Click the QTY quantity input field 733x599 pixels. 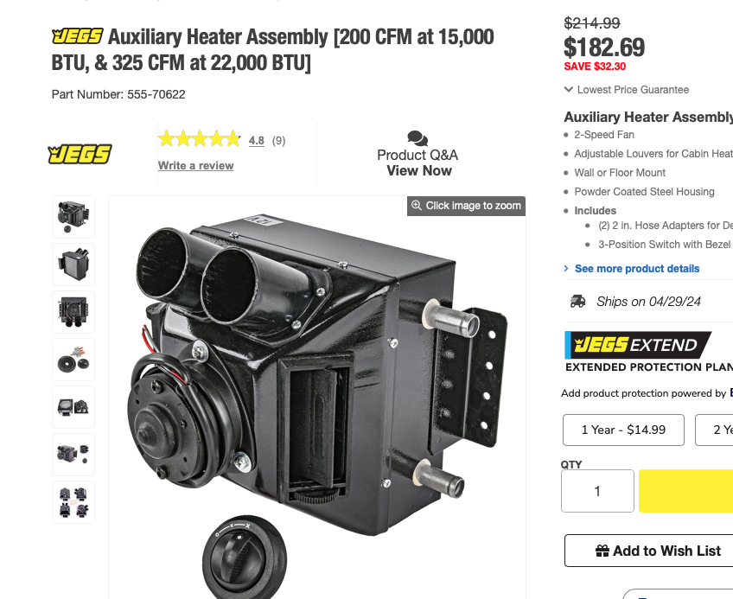597,491
